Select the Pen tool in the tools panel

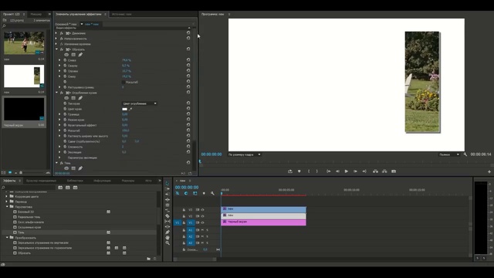click(167, 232)
